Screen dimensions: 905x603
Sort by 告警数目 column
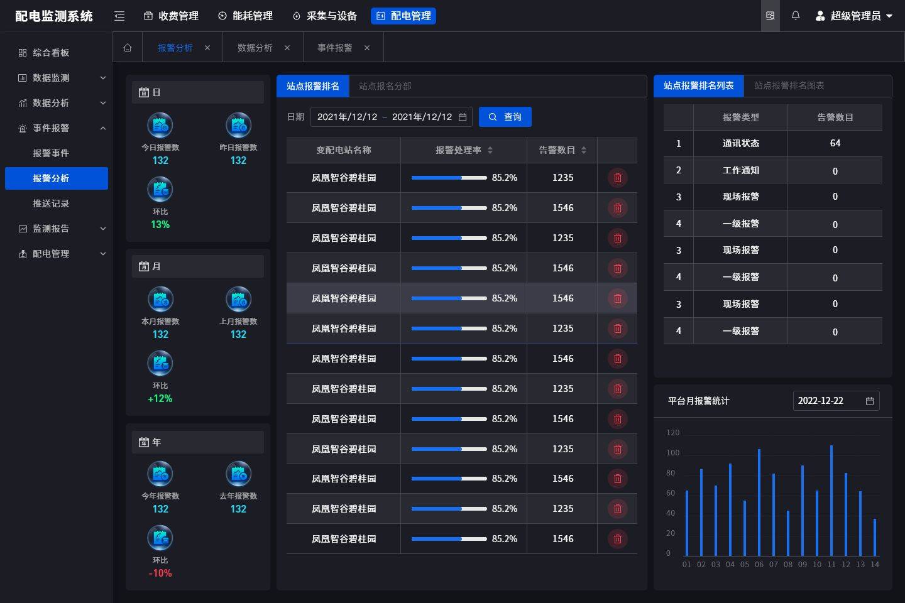584,150
